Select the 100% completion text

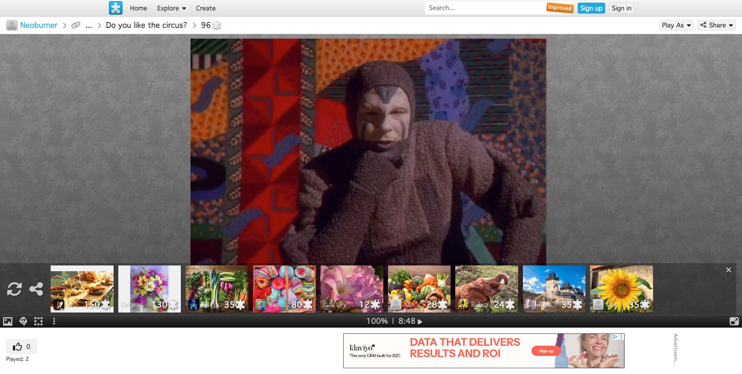click(x=377, y=321)
